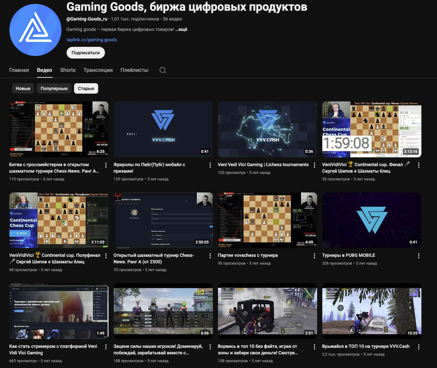Open title 'Veni Vedi Vici Gaming | Lichess tournaments'
This screenshot has width=437, height=368.
tap(263, 164)
